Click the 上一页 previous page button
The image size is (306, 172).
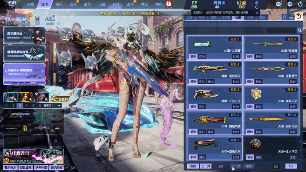(x=206, y=166)
